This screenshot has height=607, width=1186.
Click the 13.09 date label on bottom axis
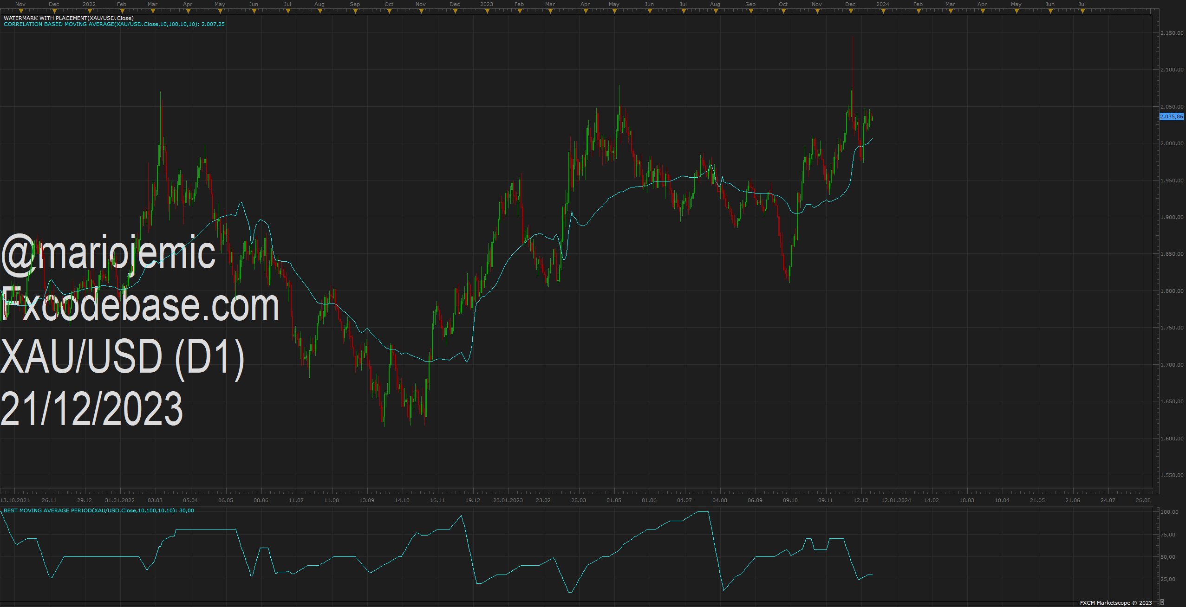367,500
